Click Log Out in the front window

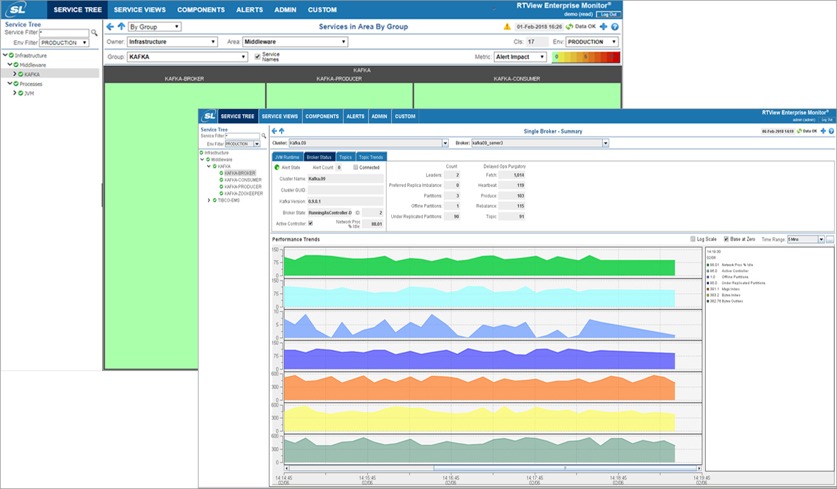click(827, 119)
